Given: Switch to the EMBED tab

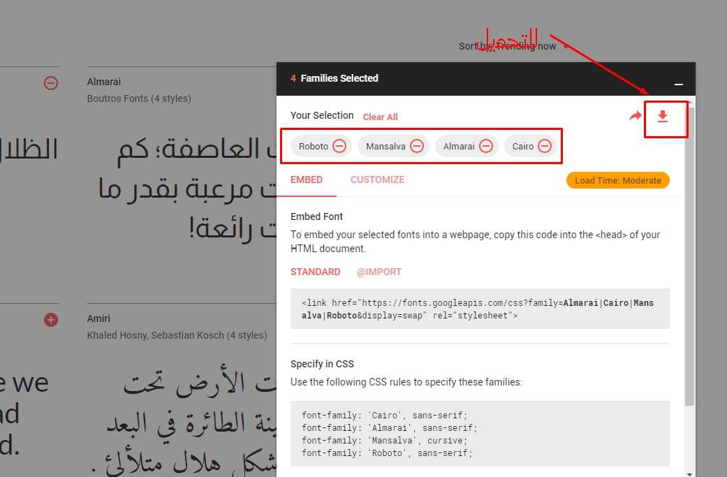Looking at the screenshot, I should point(307,180).
